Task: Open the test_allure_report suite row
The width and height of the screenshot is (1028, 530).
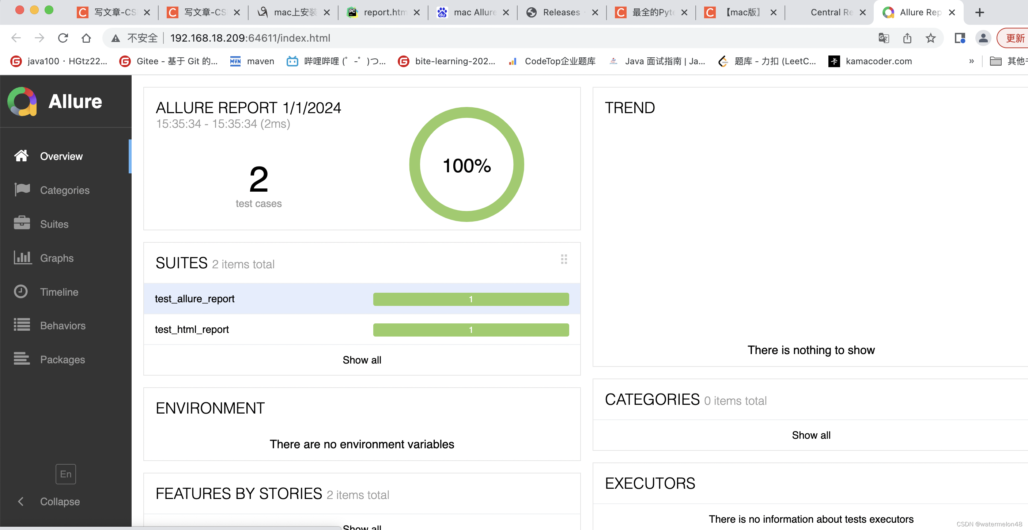Action: click(x=194, y=299)
